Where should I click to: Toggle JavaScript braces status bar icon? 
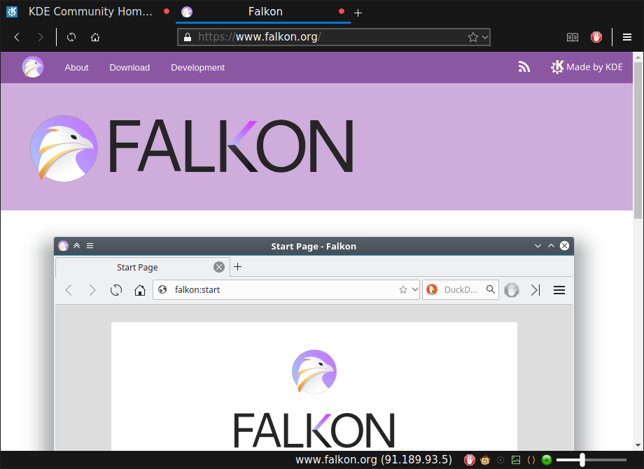pos(531,460)
